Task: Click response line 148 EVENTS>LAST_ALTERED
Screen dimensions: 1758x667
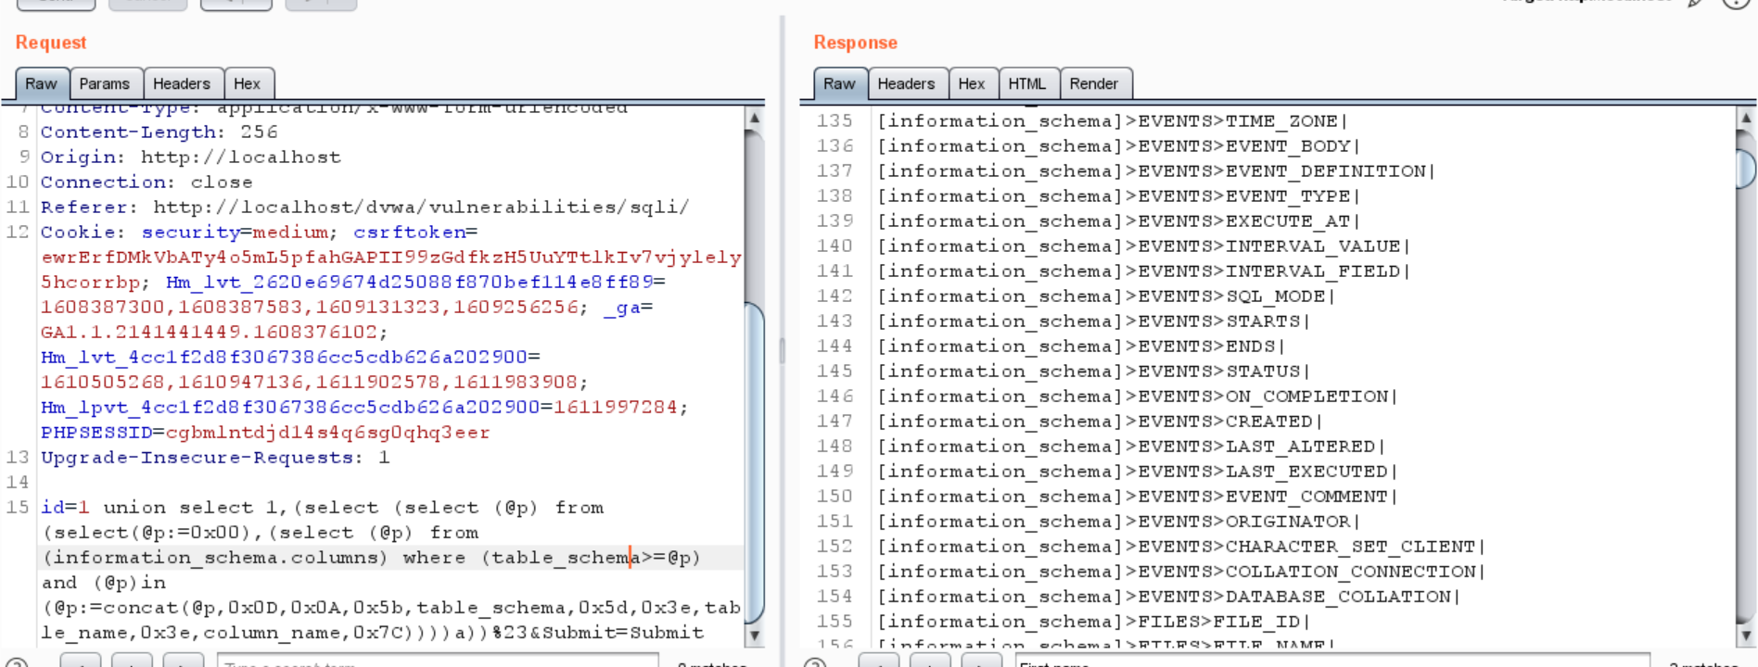Action: [1131, 447]
